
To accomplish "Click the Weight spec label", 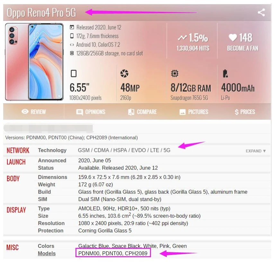I will (x=47, y=184).
